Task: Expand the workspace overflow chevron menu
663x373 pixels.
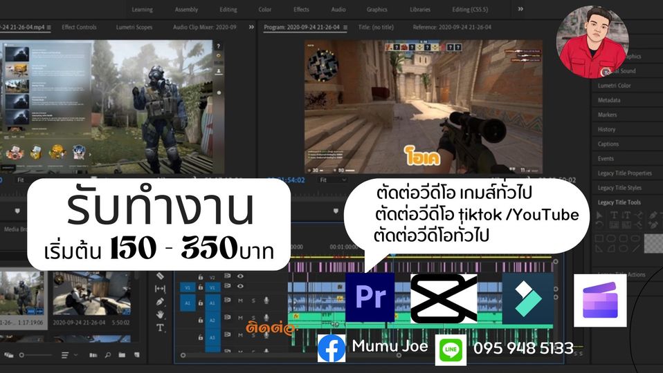Action: (x=520, y=9)
